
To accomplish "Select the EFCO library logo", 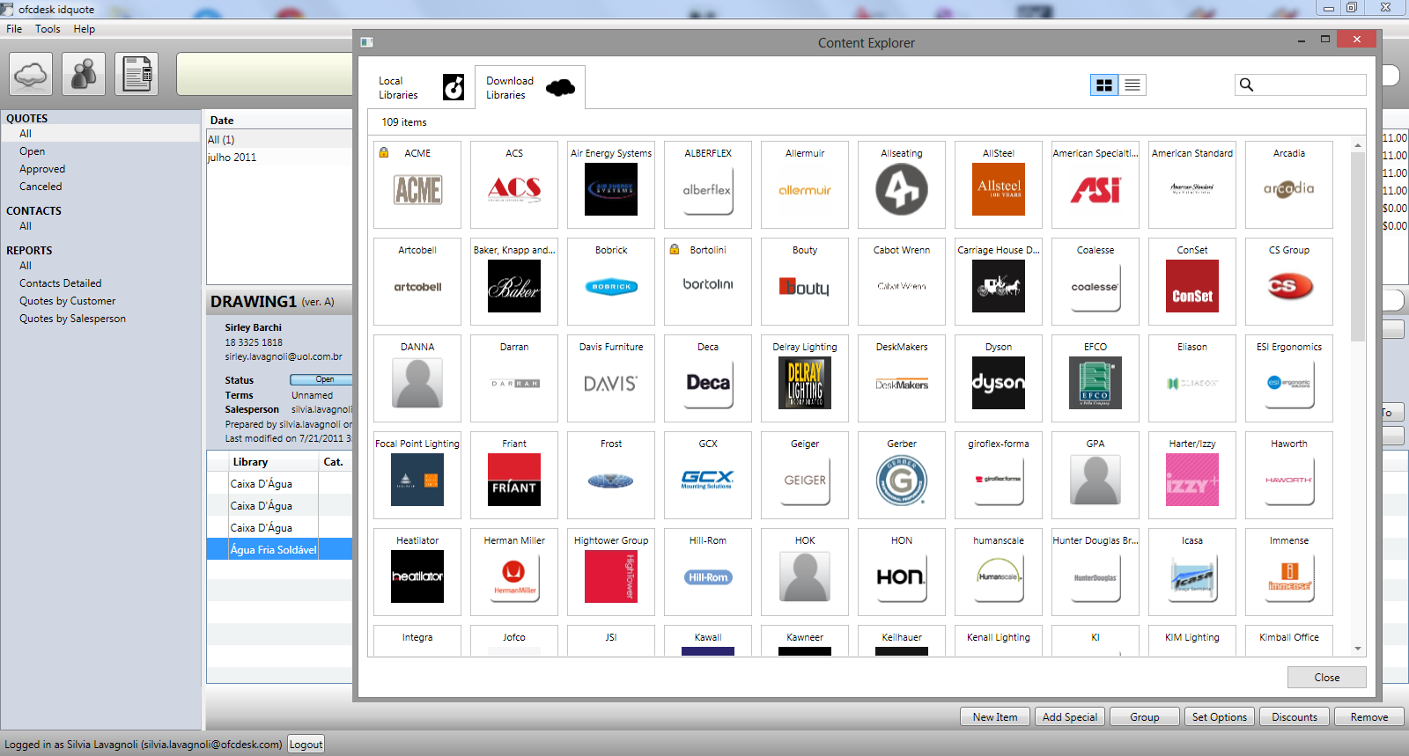I will coord(1095,383).
